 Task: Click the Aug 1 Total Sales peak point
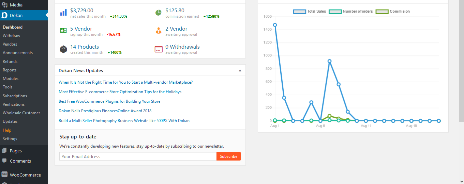coord(275,25)
